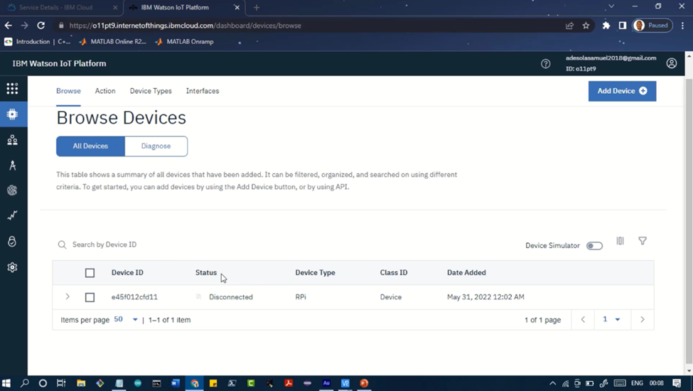Click the Class ID column header

coord(393,272)
